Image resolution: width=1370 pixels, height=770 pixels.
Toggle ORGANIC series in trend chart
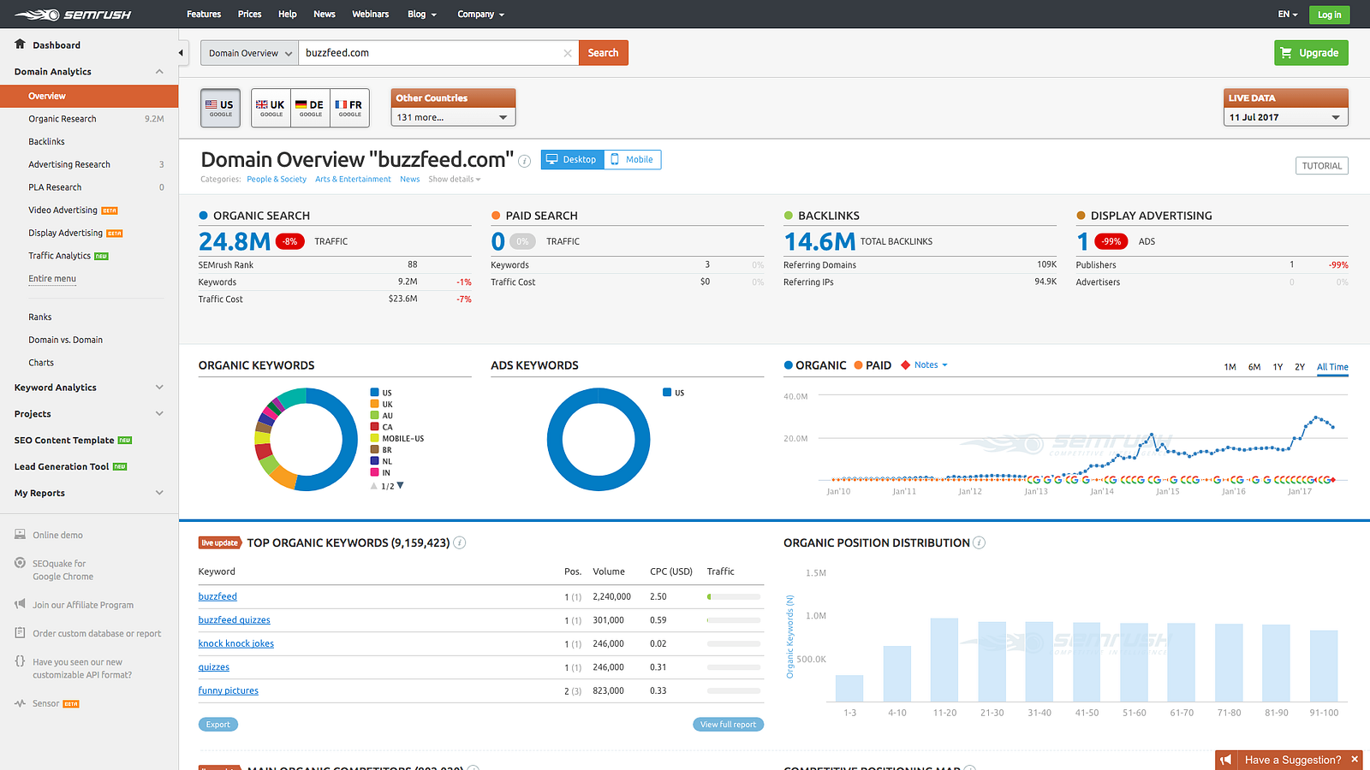815,365
